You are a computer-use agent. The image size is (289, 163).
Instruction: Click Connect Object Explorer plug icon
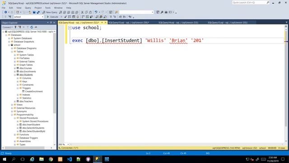pyautogui.click(x=16, y=27)
